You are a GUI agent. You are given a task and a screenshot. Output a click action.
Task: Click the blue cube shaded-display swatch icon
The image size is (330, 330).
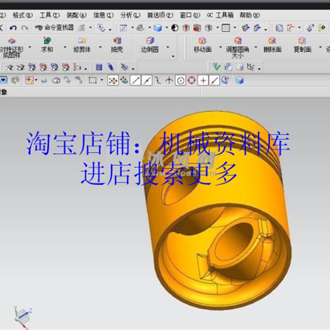point(158,27)
